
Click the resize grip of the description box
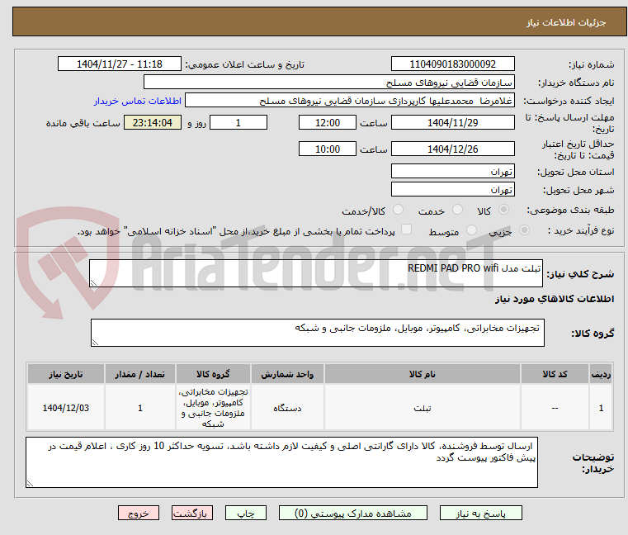coord(94,283)
